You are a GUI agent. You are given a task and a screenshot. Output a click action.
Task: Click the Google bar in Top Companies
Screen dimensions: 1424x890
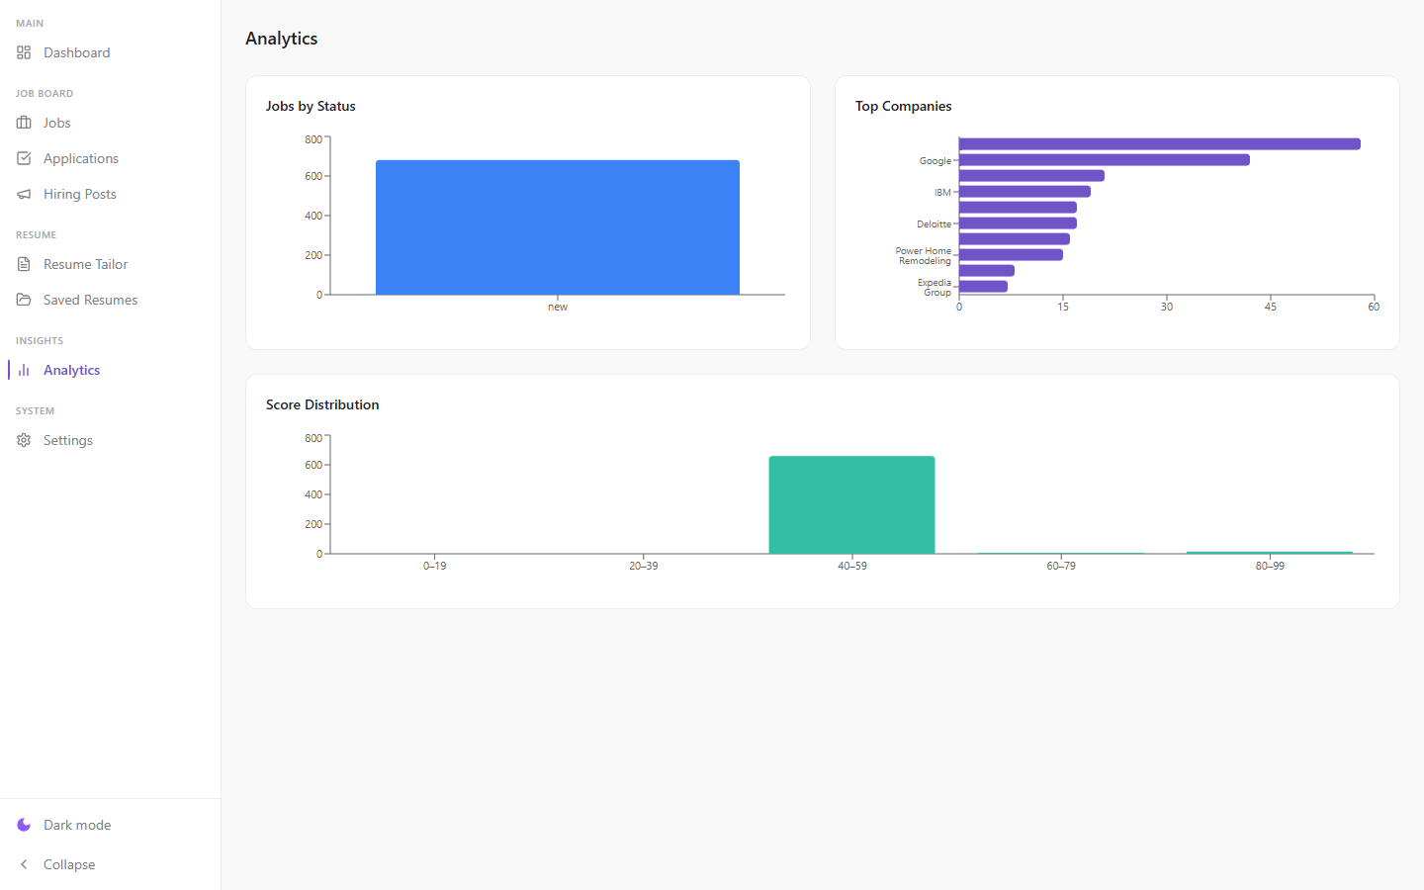point(1105,160)
